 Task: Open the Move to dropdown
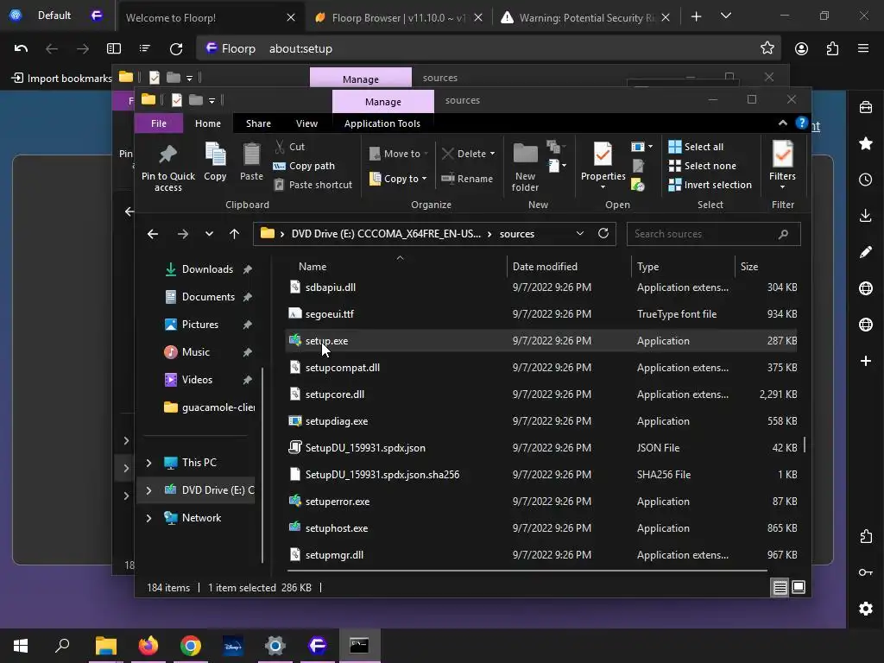[x=399, y=154]
